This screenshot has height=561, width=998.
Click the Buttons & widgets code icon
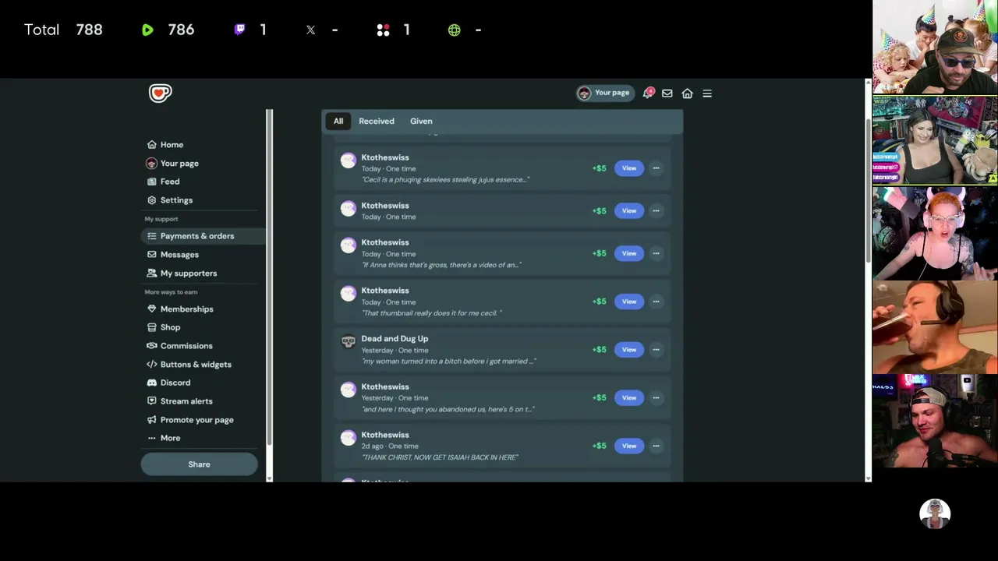pyautogui.click(x=152, y=365)
